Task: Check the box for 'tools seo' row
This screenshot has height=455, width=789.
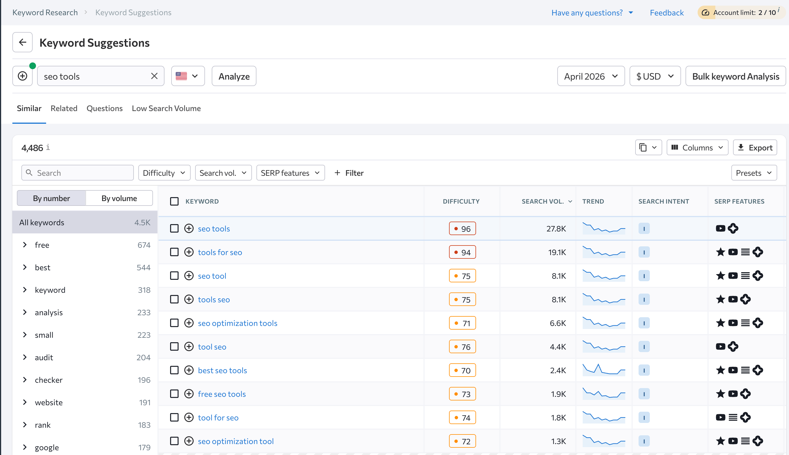Action: coord(174,299)
